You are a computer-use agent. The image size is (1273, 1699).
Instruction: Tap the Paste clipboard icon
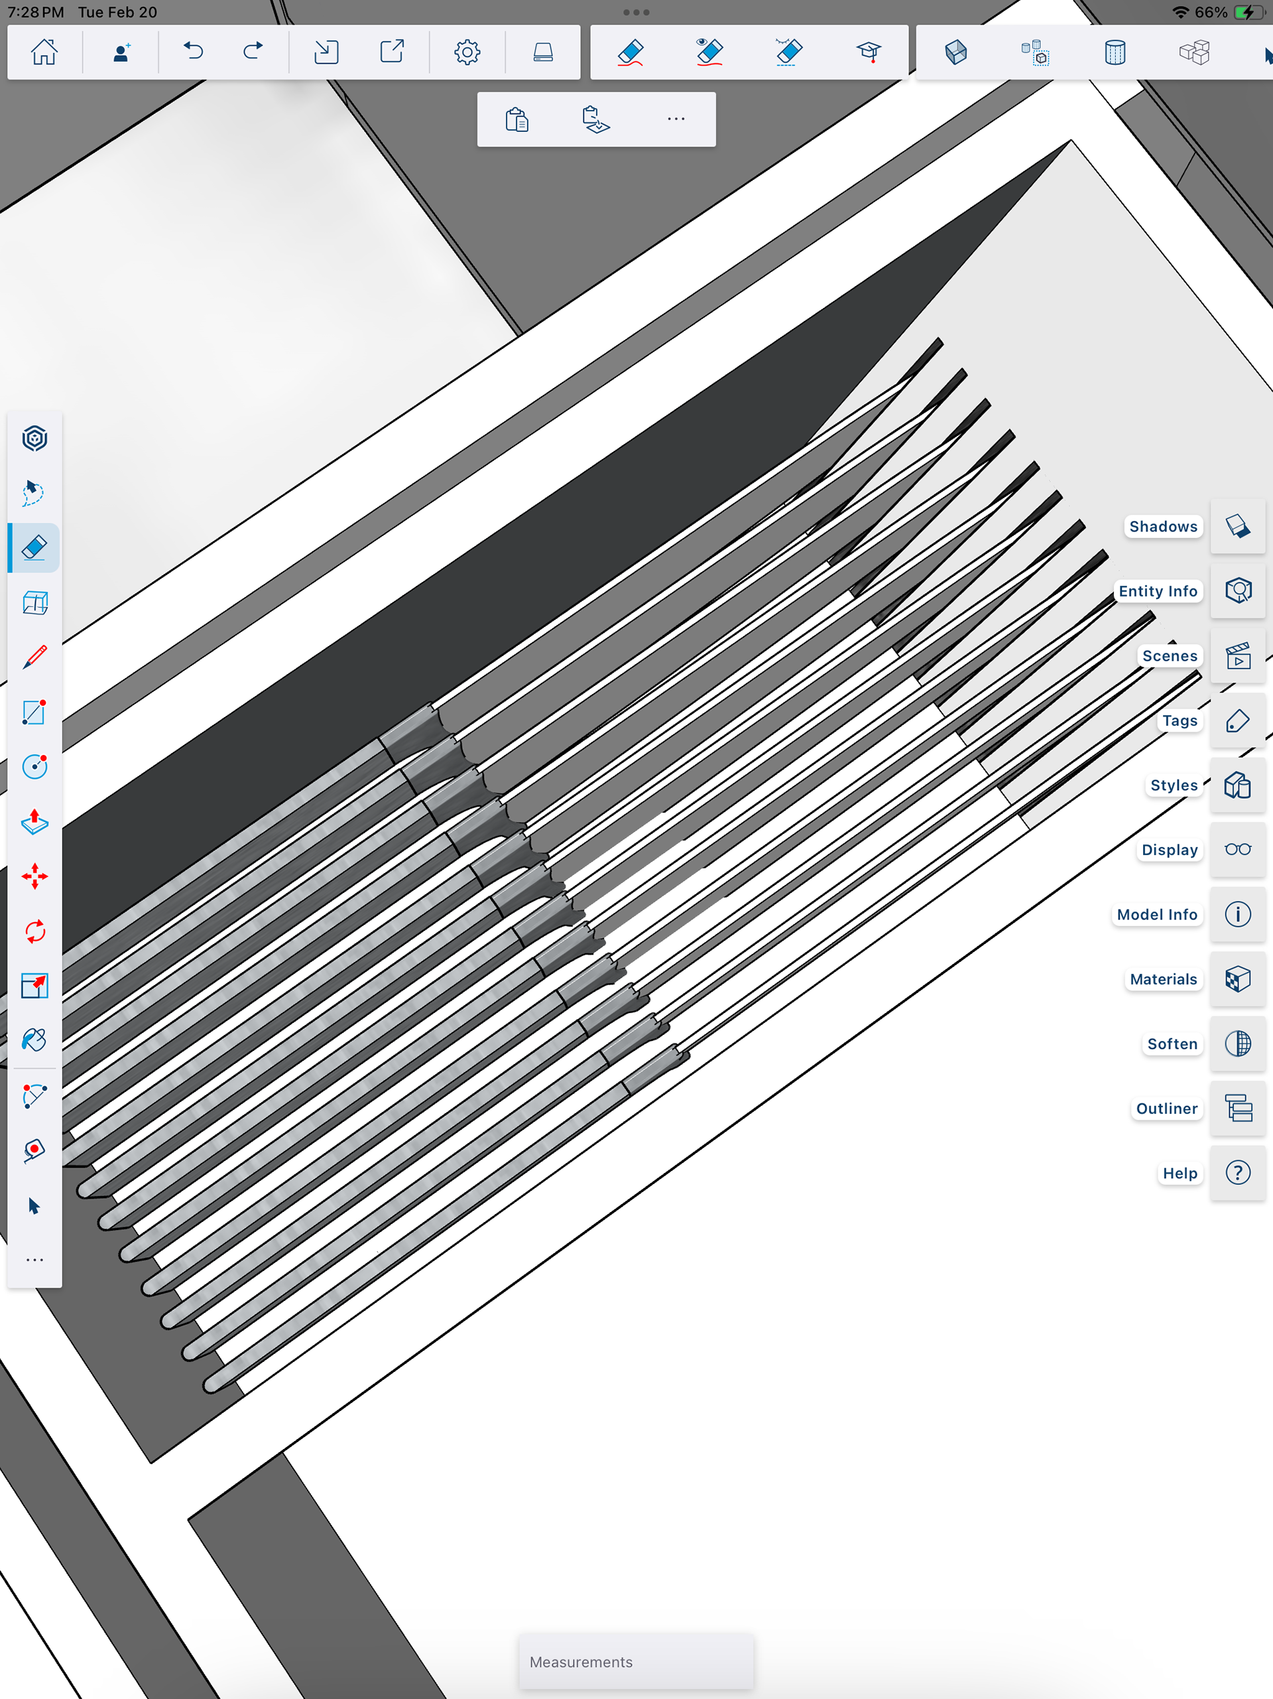516,120
